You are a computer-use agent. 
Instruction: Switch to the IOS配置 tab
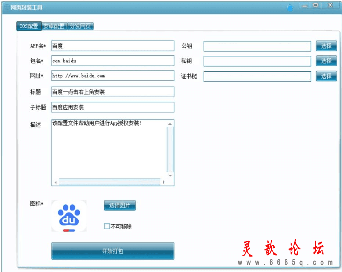29,26
